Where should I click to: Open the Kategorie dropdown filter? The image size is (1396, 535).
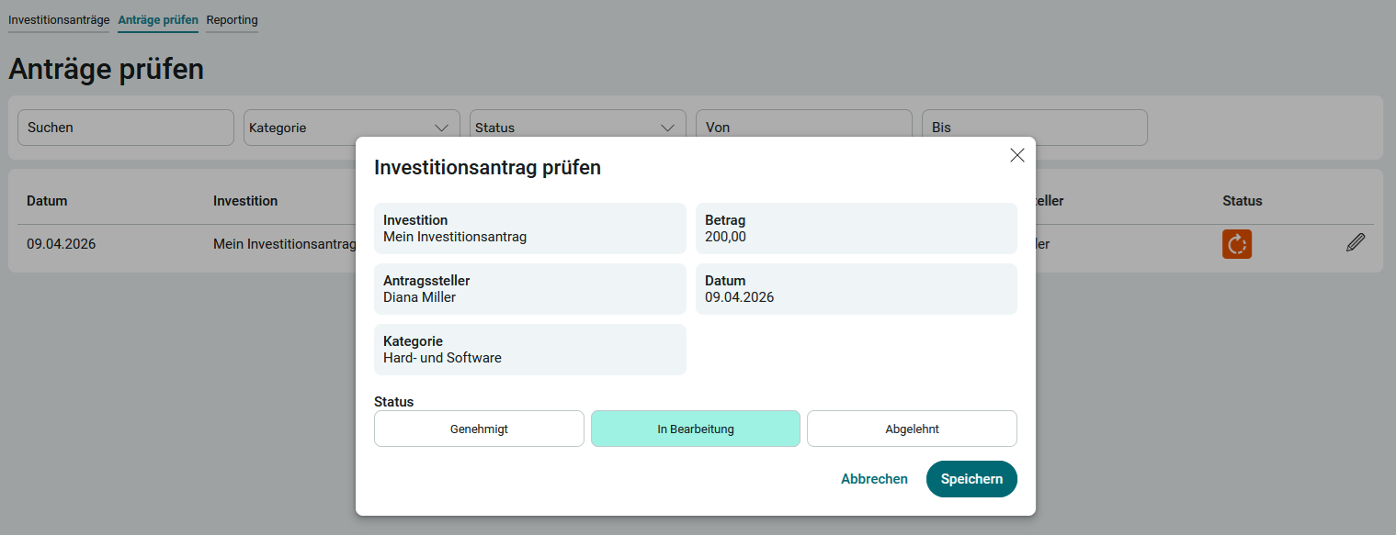[x=351, y=128]
